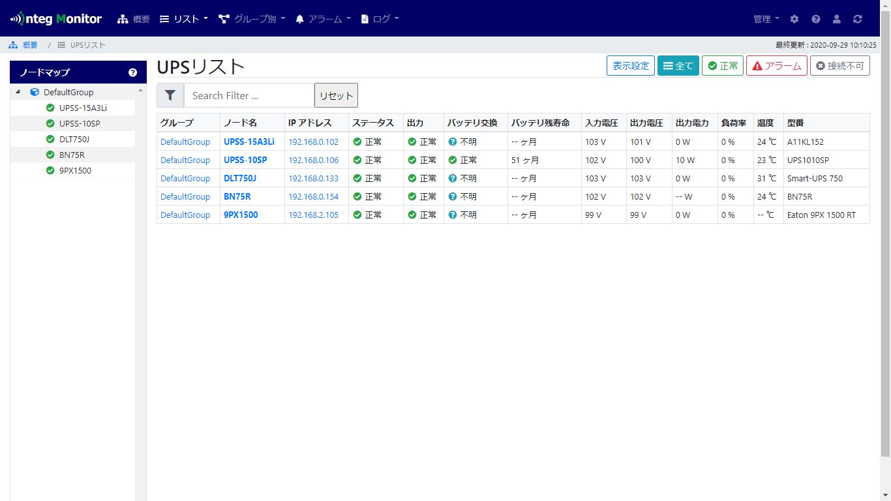Click the refresh icon in navbar
This screenshot has height=501, width=891.
click(x=857, y=19)
